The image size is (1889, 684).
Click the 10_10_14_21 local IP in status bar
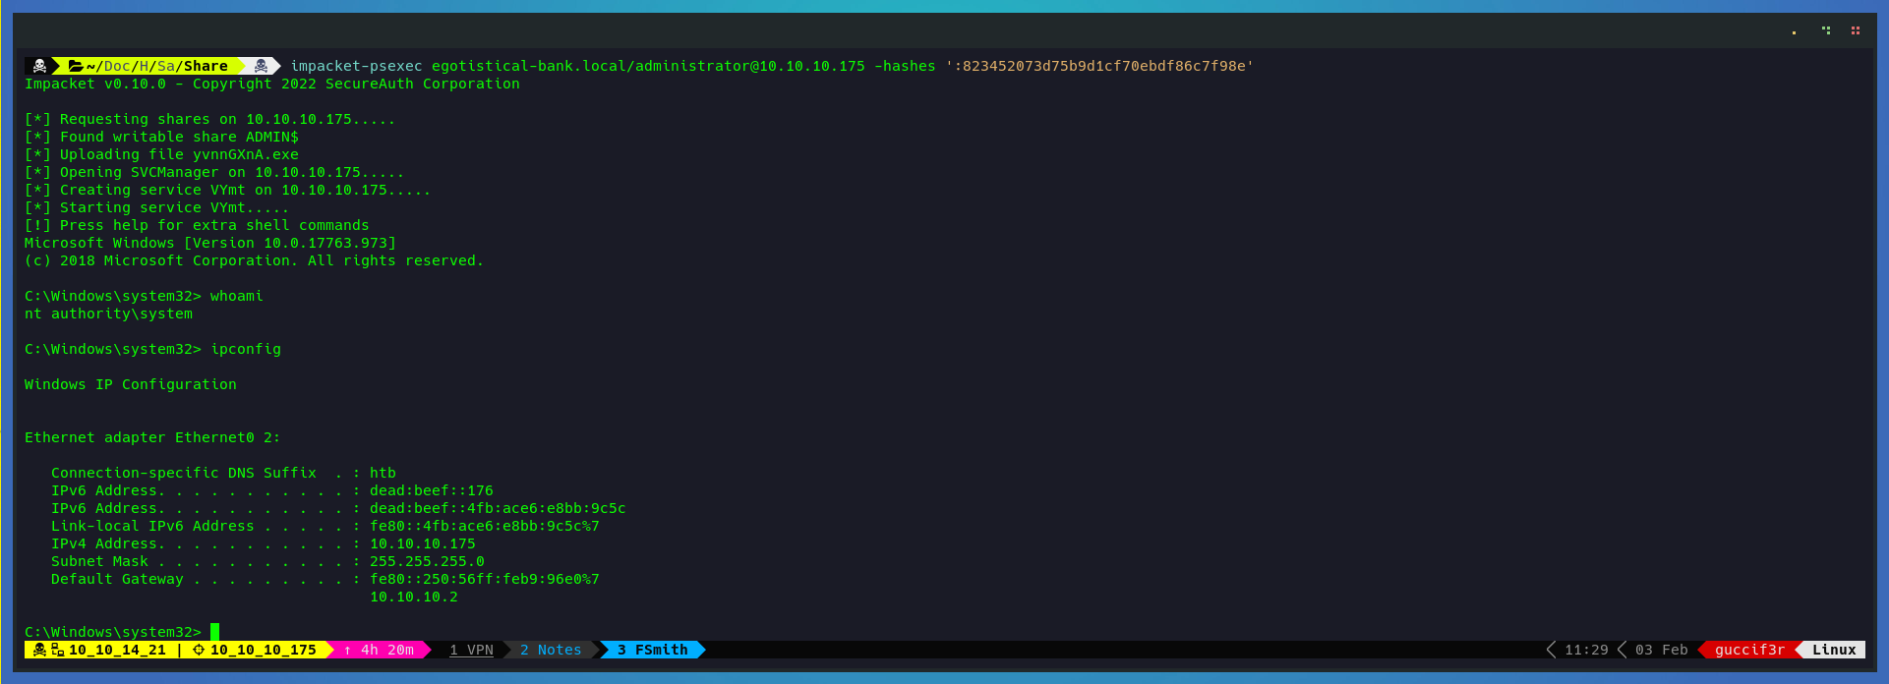(x=117, y=650)
